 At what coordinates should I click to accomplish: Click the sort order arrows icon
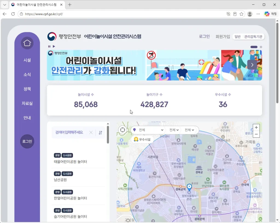point(100,133)
